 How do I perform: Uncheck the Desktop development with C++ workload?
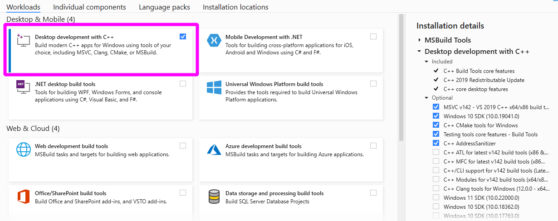pos(183,37)
